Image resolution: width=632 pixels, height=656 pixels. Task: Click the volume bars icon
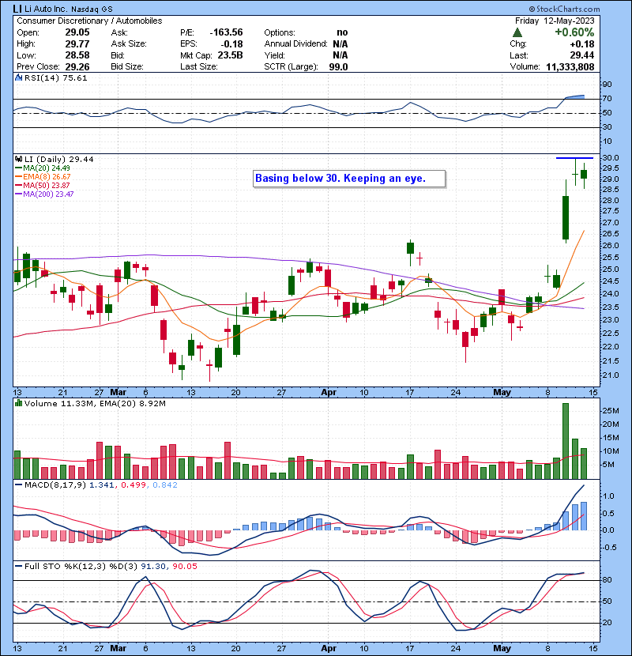tap(18, 403)
